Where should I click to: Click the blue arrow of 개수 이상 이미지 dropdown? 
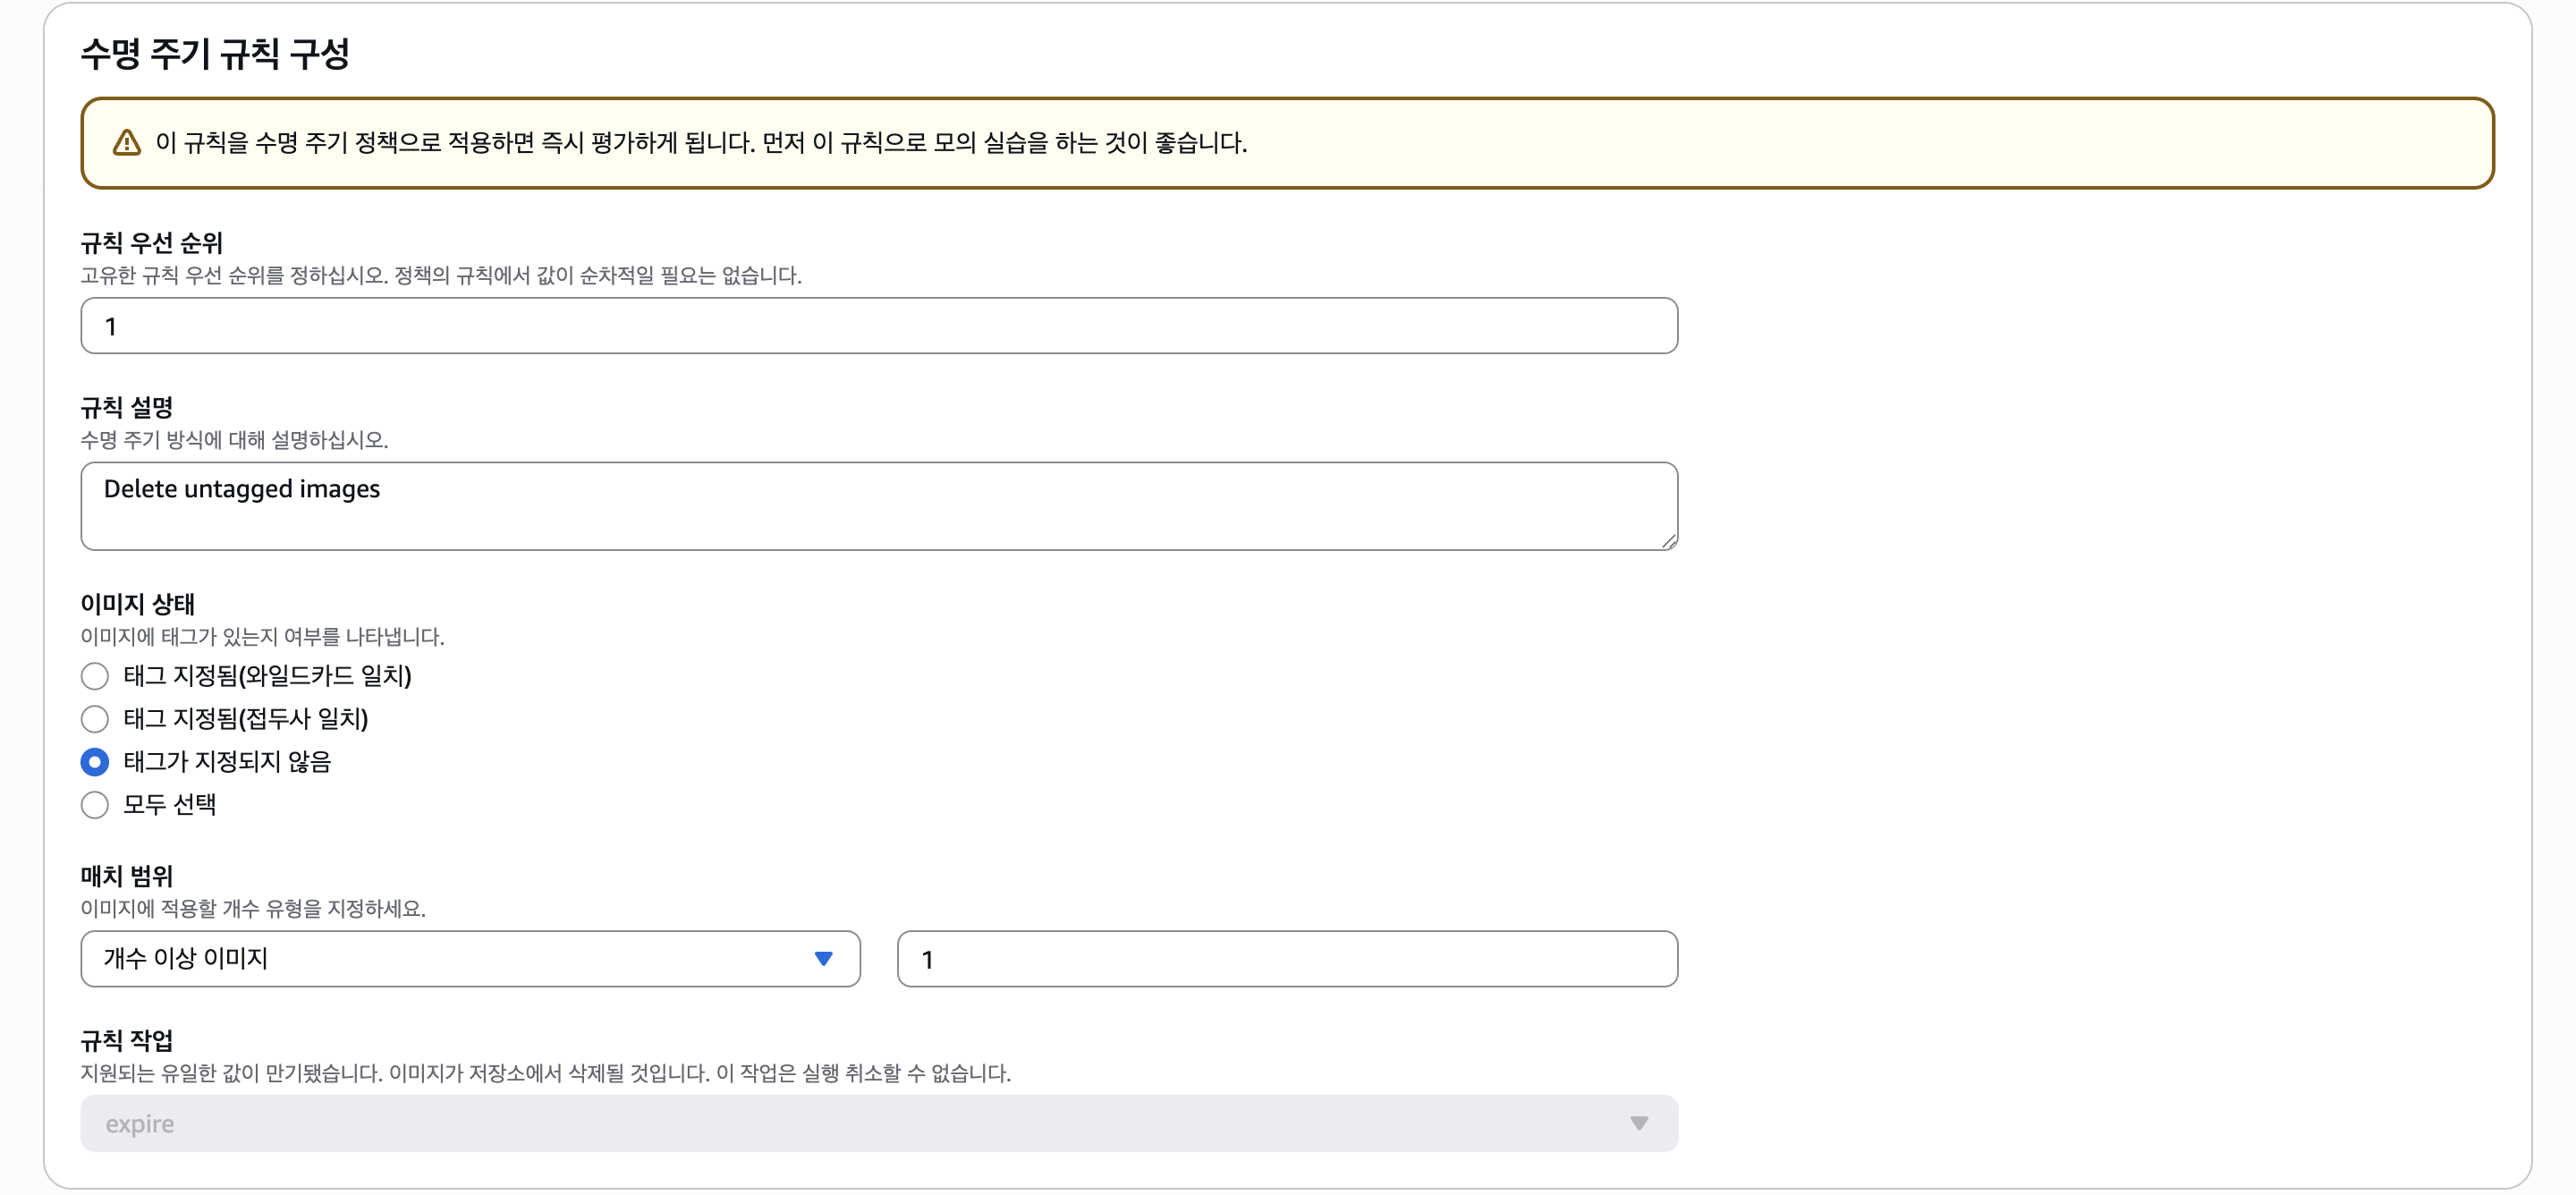click(x=823, y=958)
